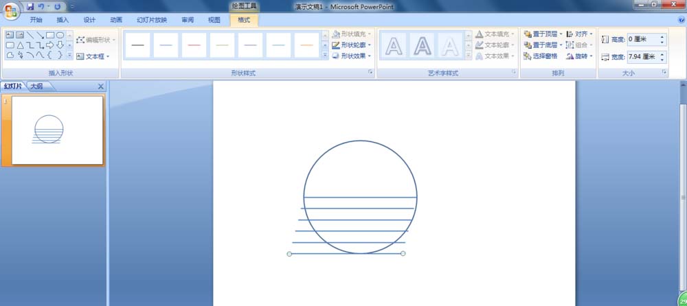Switch to the 动画 tab

coord(116,20)
